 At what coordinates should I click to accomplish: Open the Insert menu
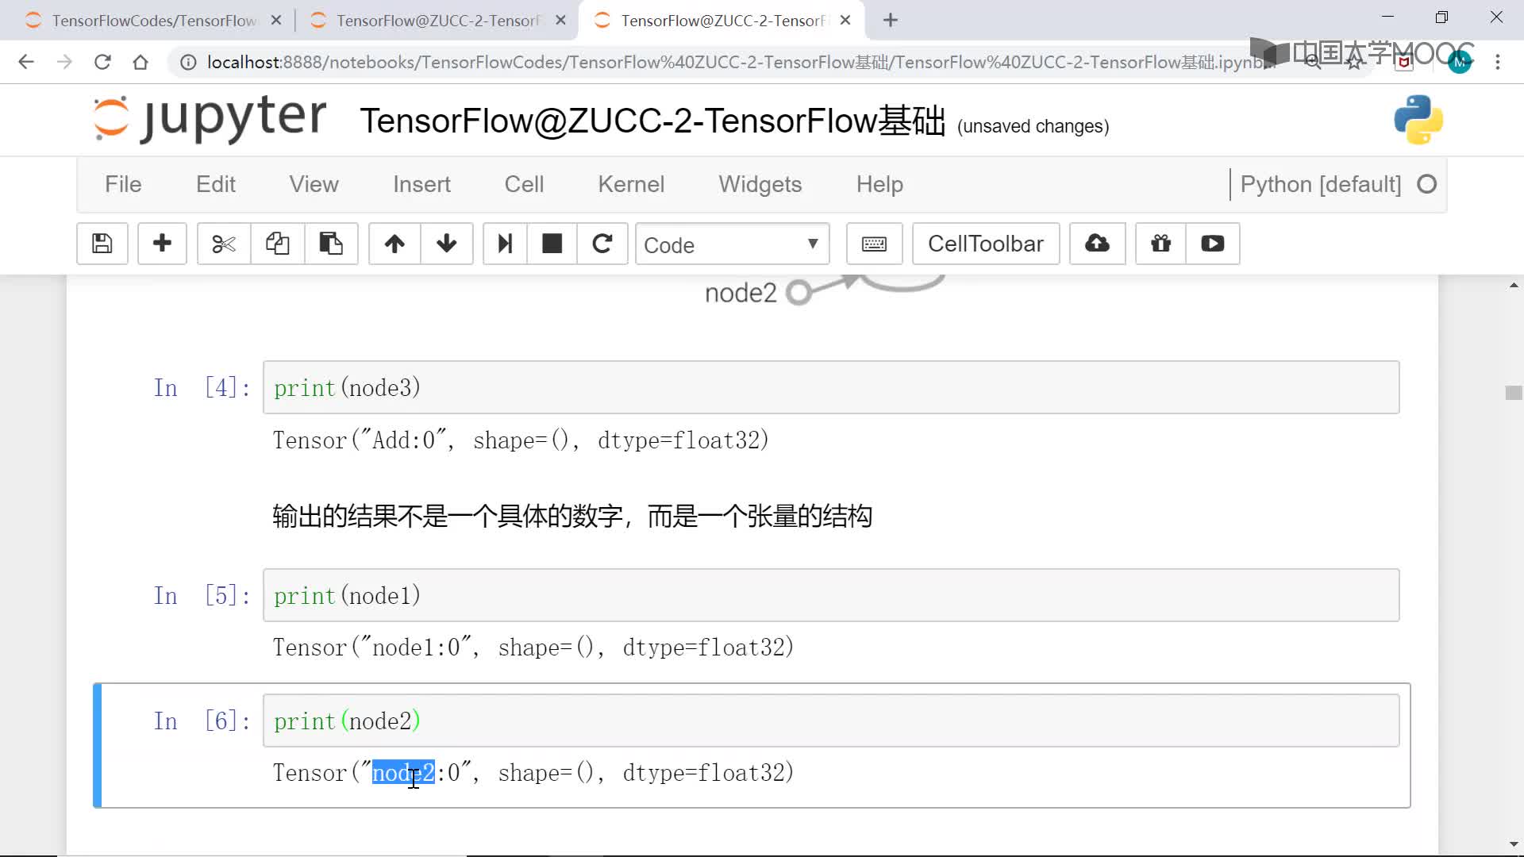coord(421,184)
